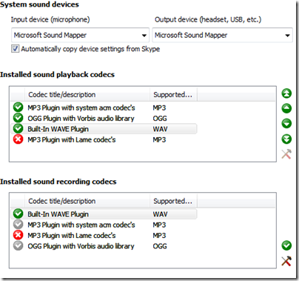Screen dimensions: 299x281
Task: Select playback row MP3 Plugin with system acm codec's
Action: pyautogui.click(x=104, y=108)
